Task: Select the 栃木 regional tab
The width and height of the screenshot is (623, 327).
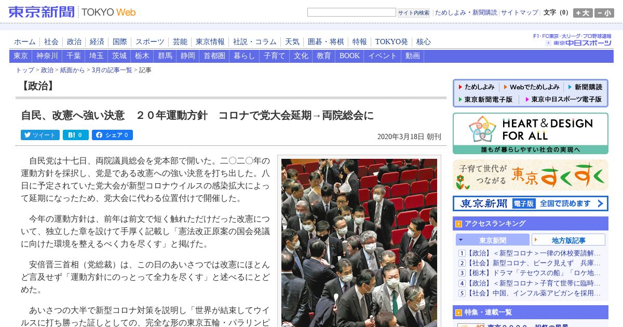Action: [142, 56]
